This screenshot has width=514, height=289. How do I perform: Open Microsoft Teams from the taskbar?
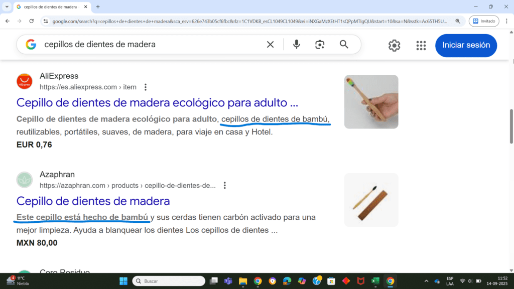click(227, 281)
